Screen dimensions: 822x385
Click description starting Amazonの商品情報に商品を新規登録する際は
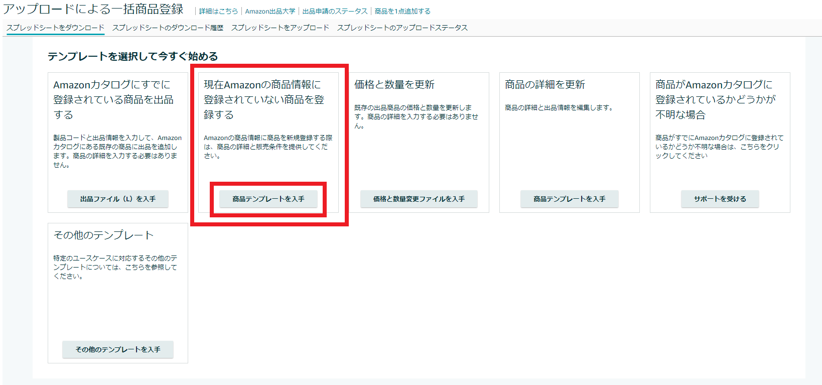tap(268, 147)
